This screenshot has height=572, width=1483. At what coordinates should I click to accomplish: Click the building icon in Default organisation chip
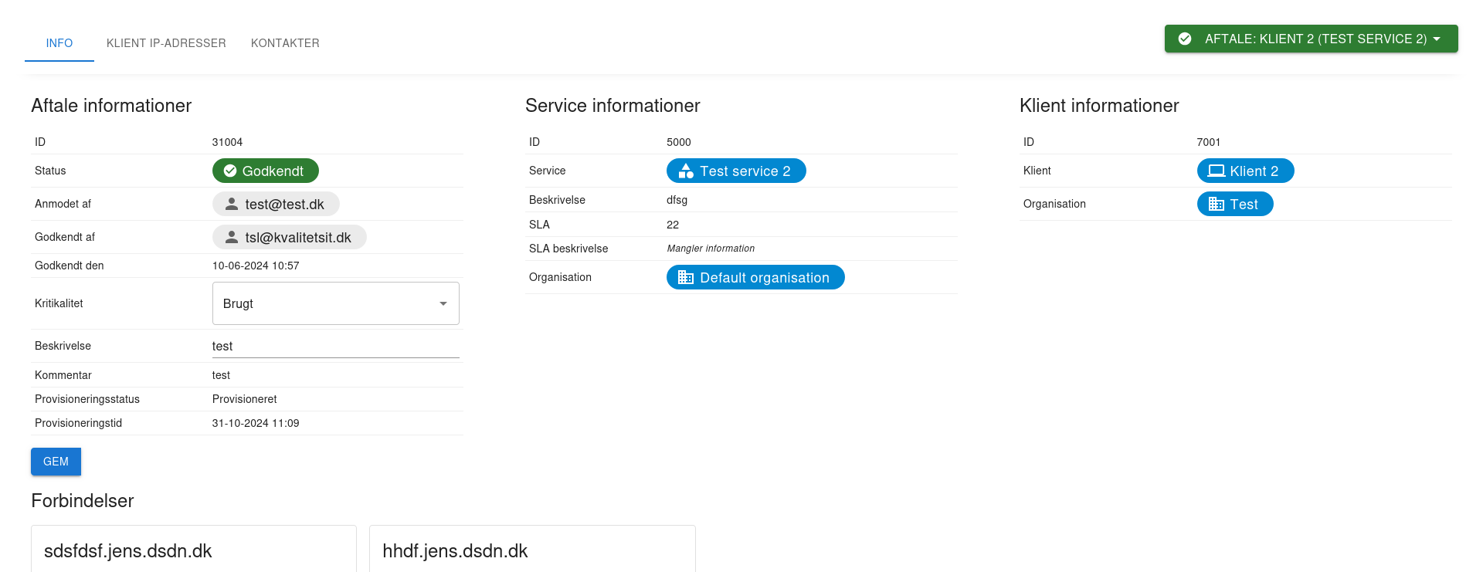tap(686, 277)
